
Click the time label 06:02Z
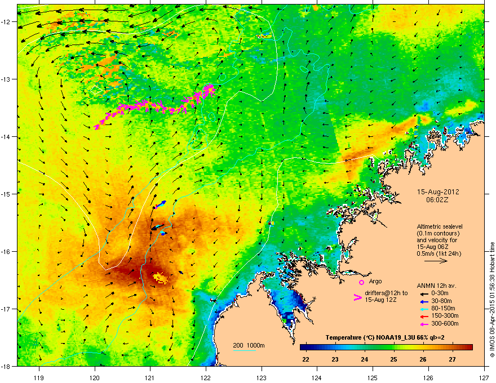pos(437,200)
